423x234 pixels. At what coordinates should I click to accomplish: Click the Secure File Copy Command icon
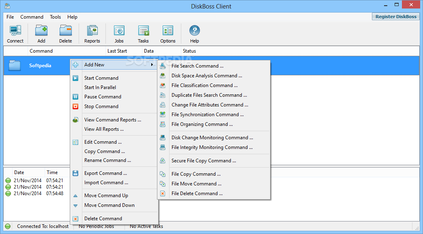pos(163,161)
